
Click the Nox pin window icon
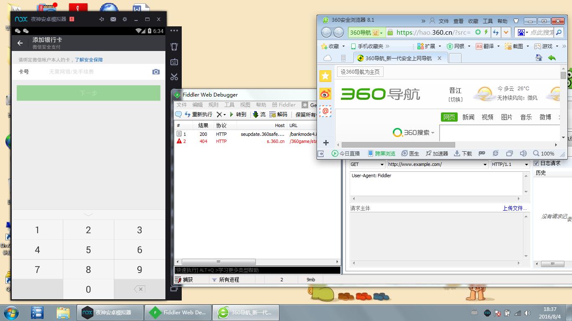point(101,19)
